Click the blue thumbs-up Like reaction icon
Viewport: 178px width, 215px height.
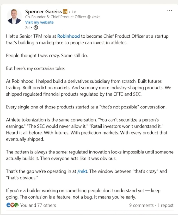(9, 205)
